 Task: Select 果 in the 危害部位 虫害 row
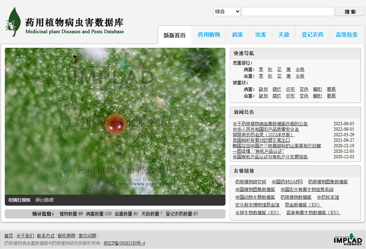289,76
